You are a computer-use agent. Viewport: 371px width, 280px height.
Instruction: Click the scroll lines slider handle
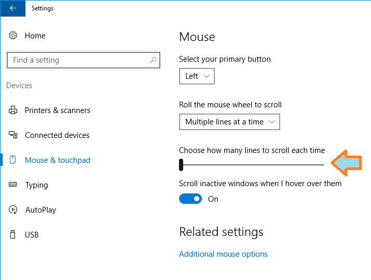(181, 165)
